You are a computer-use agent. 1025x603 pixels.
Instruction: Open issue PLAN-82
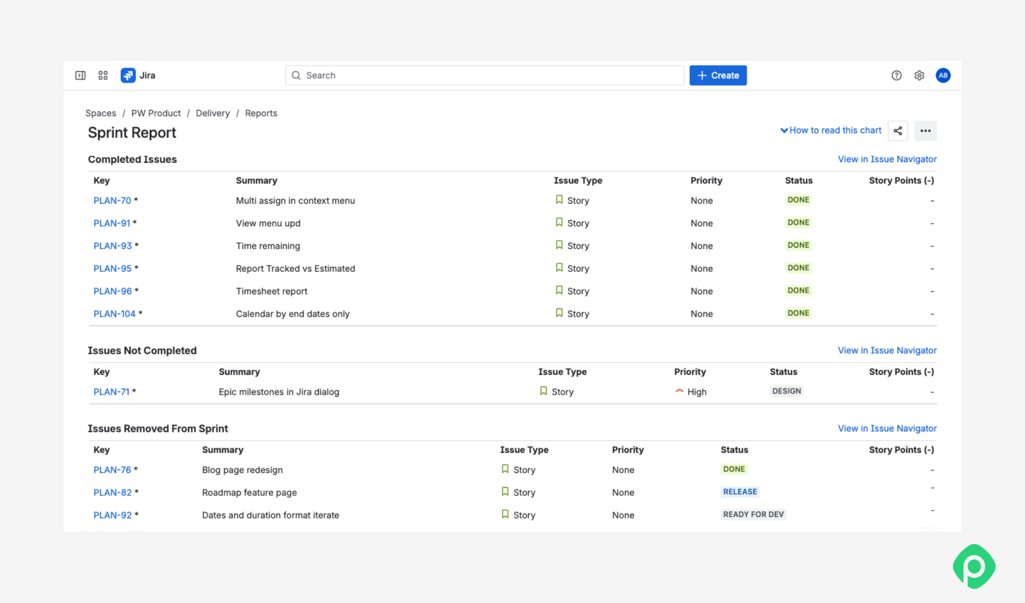click(x=113, y=492)
